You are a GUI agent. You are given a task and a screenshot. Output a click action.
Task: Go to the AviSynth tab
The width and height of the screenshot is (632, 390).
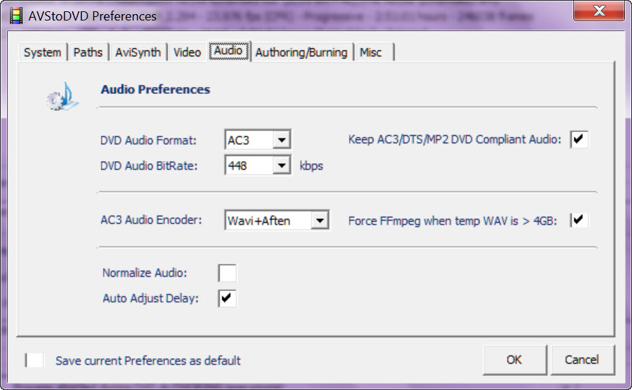pos(139,52)
